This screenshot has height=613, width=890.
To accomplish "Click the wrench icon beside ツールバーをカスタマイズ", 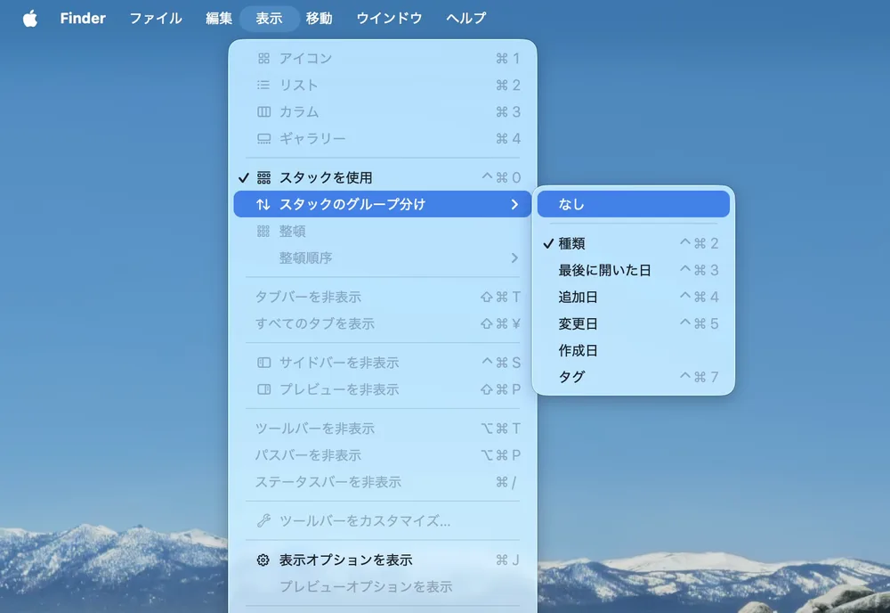I will [x=263, y=520].
